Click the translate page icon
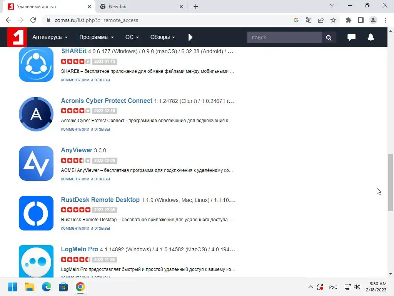This screenshot has width=394, height=296. [x=309, y=20]
